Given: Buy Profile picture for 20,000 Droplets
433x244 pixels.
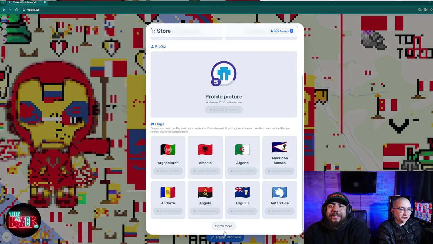Looking at the screenshot, I should point(224,109).
